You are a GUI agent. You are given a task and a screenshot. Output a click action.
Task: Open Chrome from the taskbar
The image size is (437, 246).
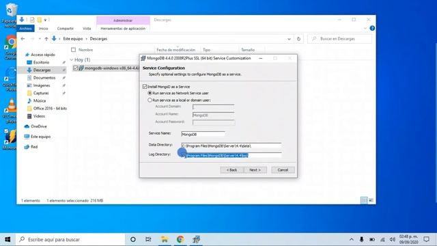[180, 239]
